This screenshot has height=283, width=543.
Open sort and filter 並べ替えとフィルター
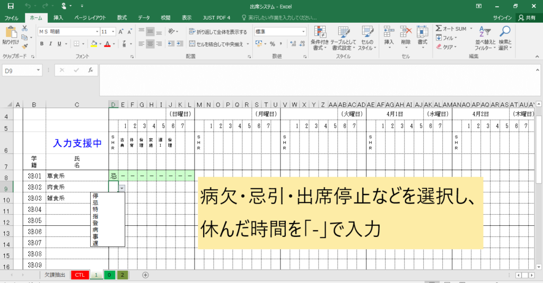[x=485, y=38]
